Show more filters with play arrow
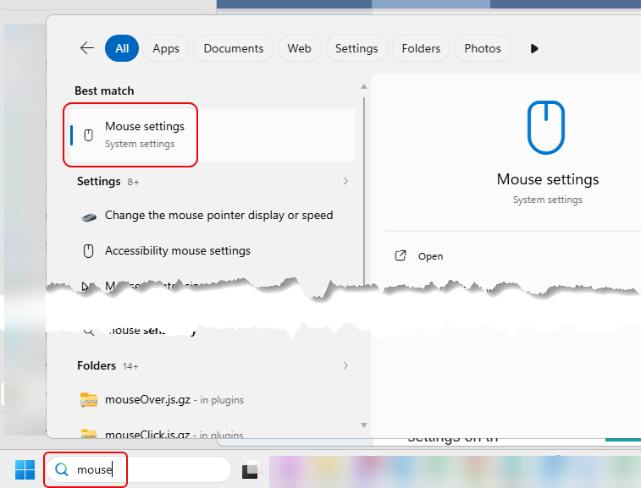This screenshot has height=488, width=641. point(534,48)
